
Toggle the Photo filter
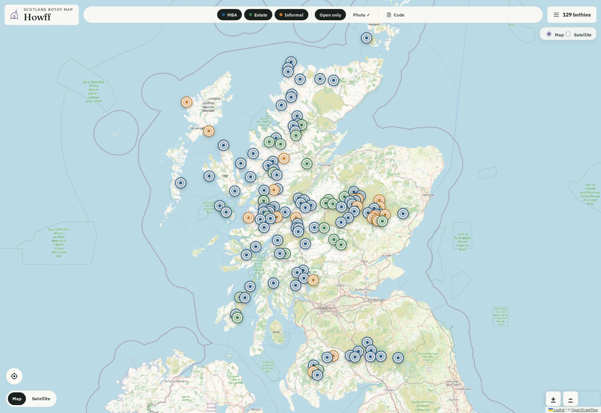(361, 15)
